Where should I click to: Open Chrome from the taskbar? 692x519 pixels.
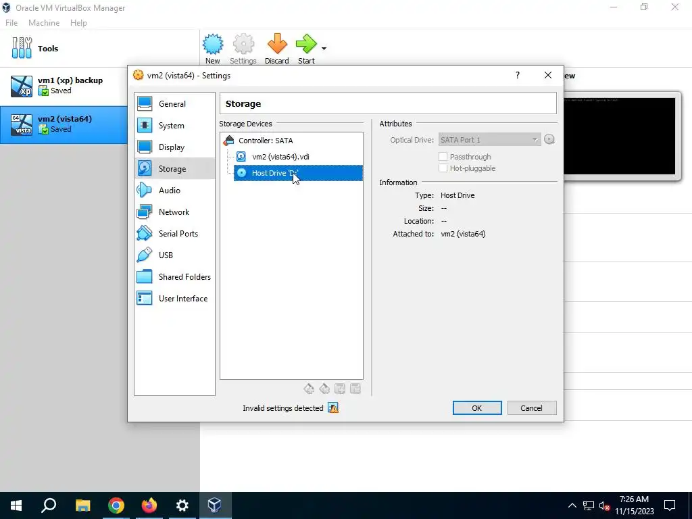pyautogui.click(x=116, y=505)
